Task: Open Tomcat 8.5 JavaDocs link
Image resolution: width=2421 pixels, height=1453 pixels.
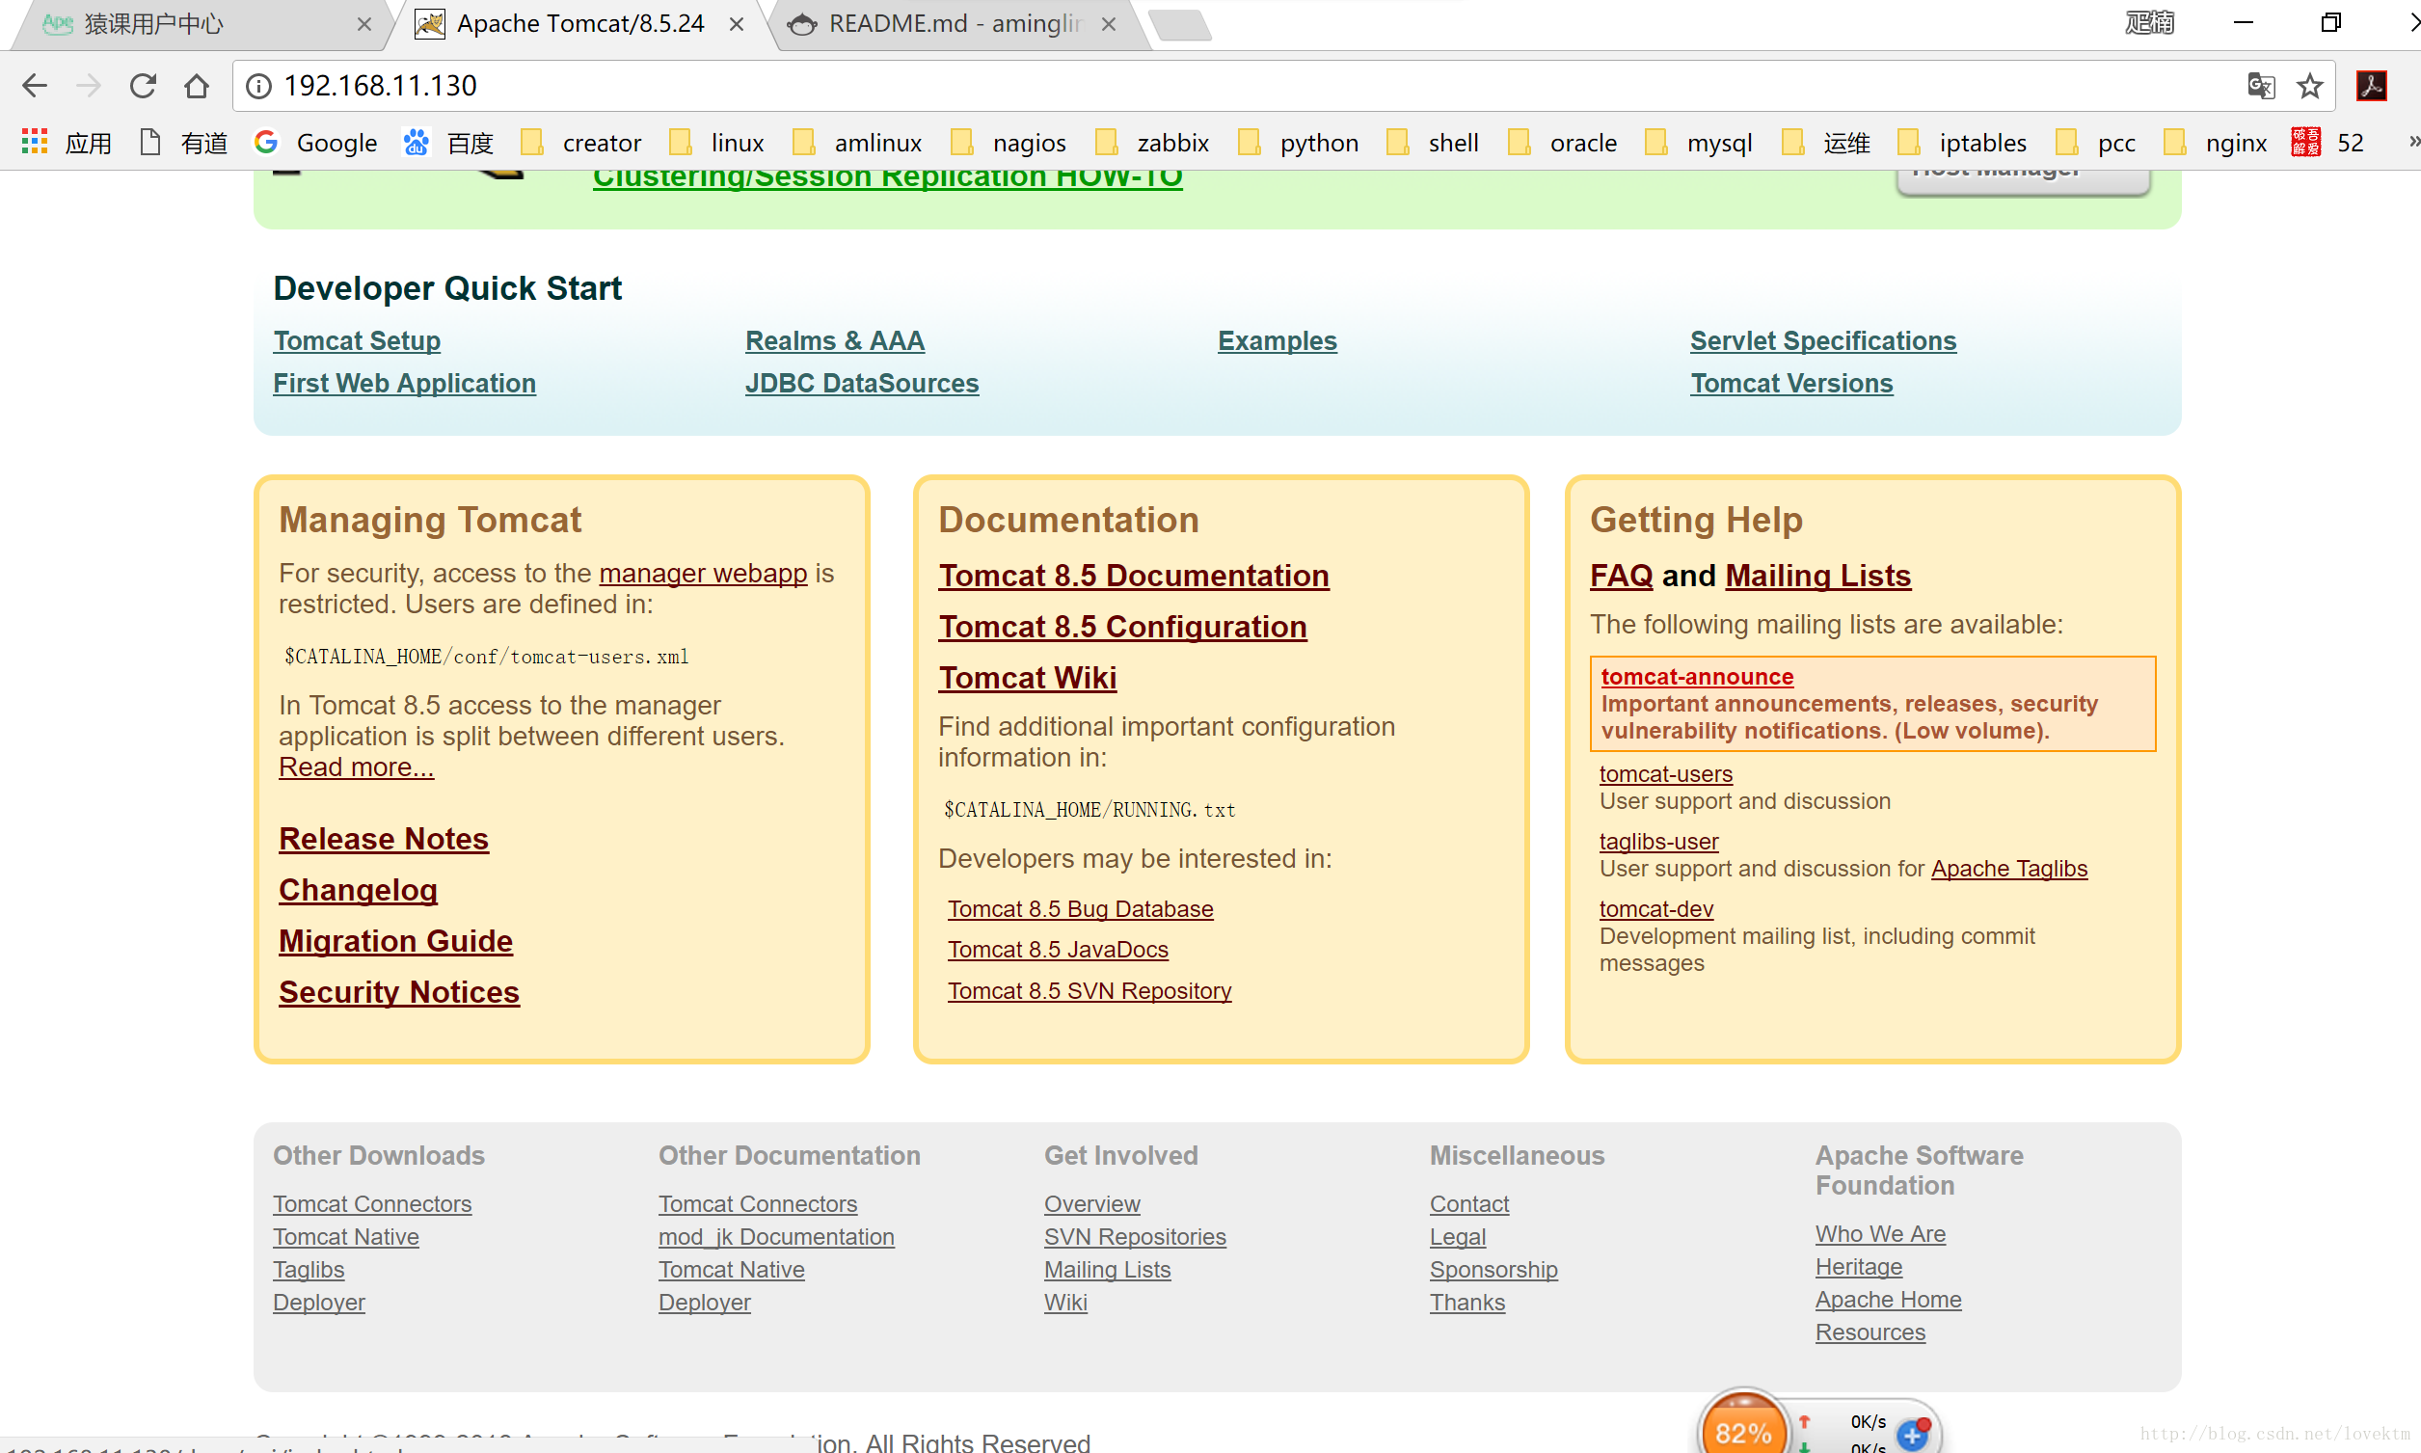Action: [1059, 950]
